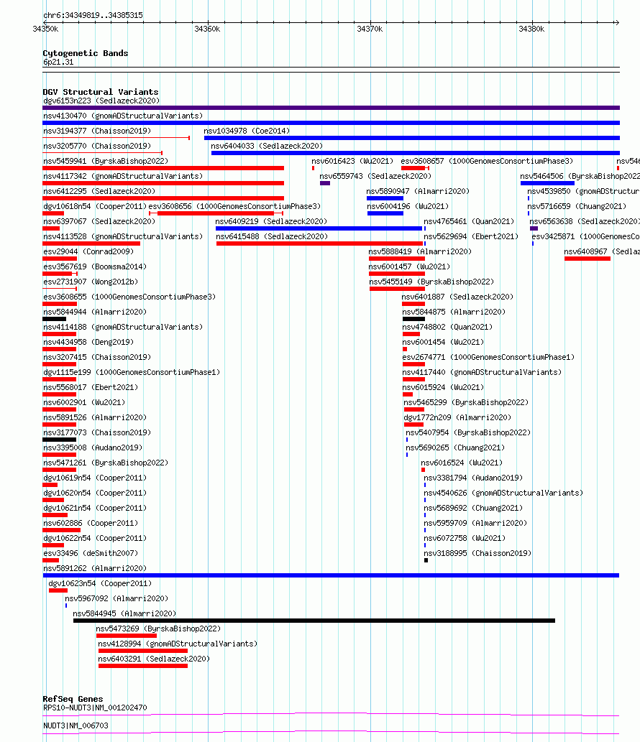Select the RefSeq Genes track heading
Image resolution: width=640 pixels, height=742 pixels.
tap(73, 699)
